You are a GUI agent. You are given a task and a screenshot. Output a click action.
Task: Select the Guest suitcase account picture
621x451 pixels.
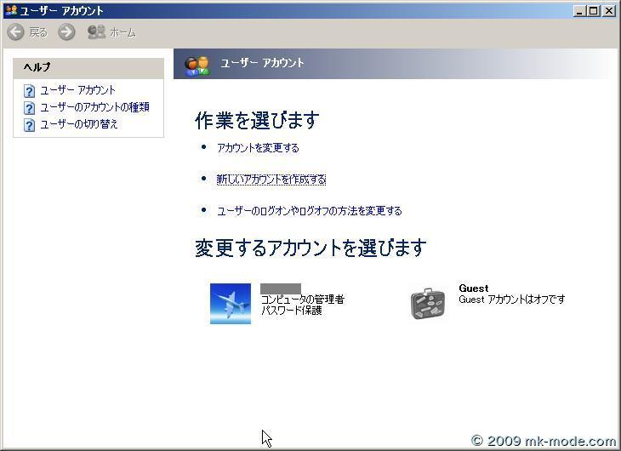(x=428, y=304)
